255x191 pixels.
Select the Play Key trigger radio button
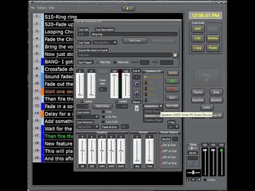click(97, 62)
